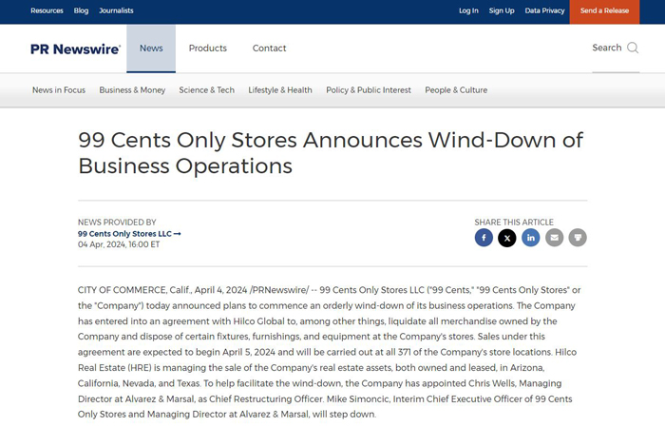665x427 pixels.
Task: Click 'CITY OF COMMERCE, Calif.' dateline text
Action: (135, 290)
